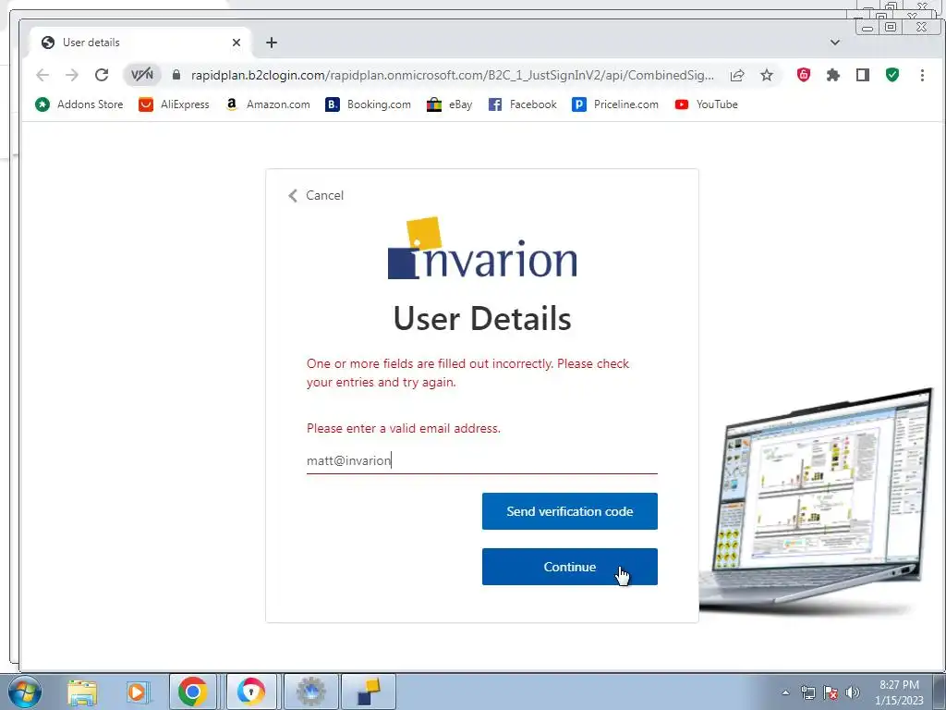Open the Booking.com bookmark

(x=368, y=104)
